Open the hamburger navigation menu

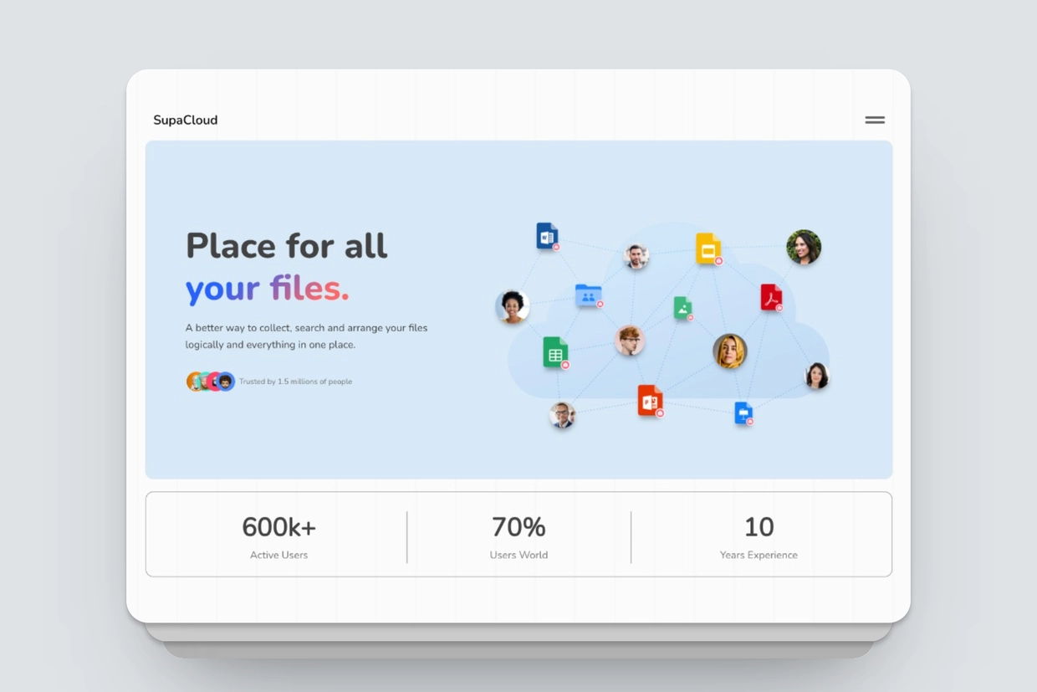(874, 120)
